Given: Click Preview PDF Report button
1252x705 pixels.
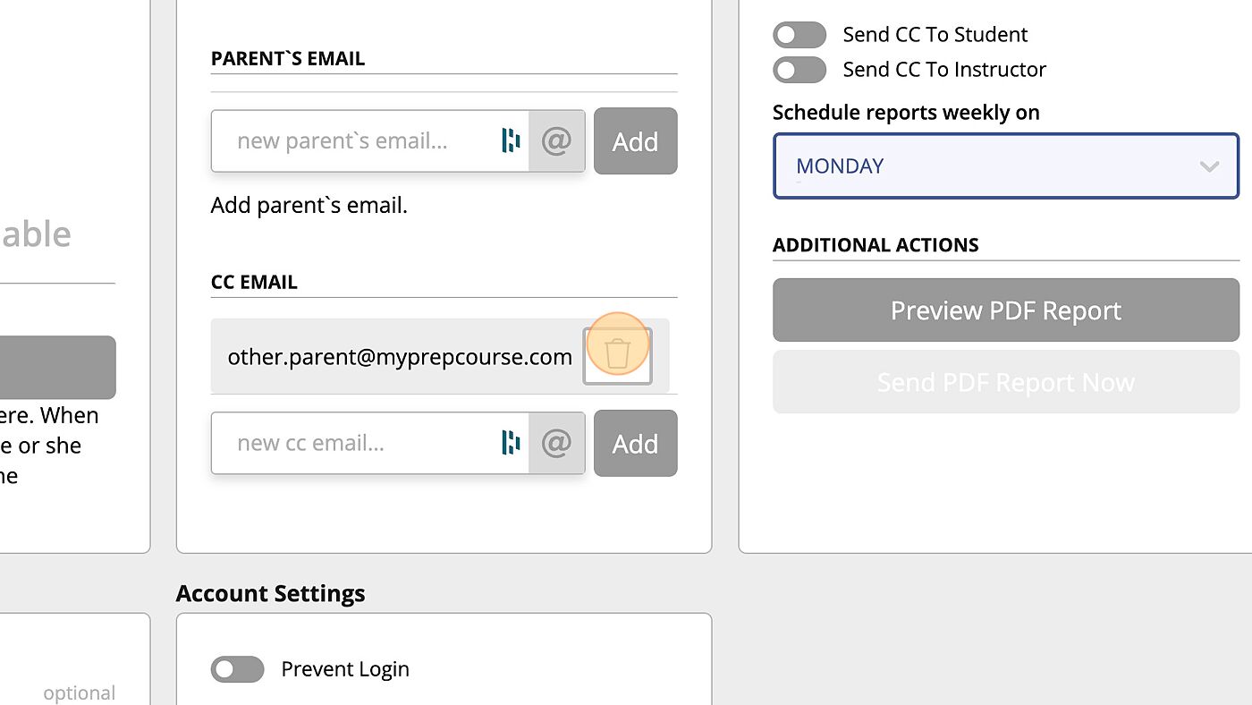Looking at the screenshot, I should point(1005,310).
